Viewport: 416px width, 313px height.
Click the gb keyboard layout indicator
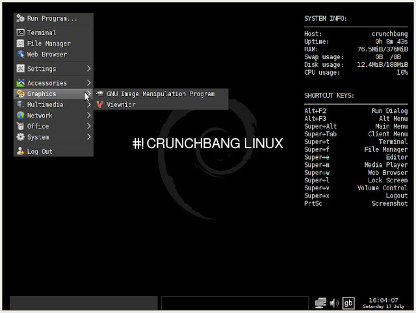pos(348,303)
